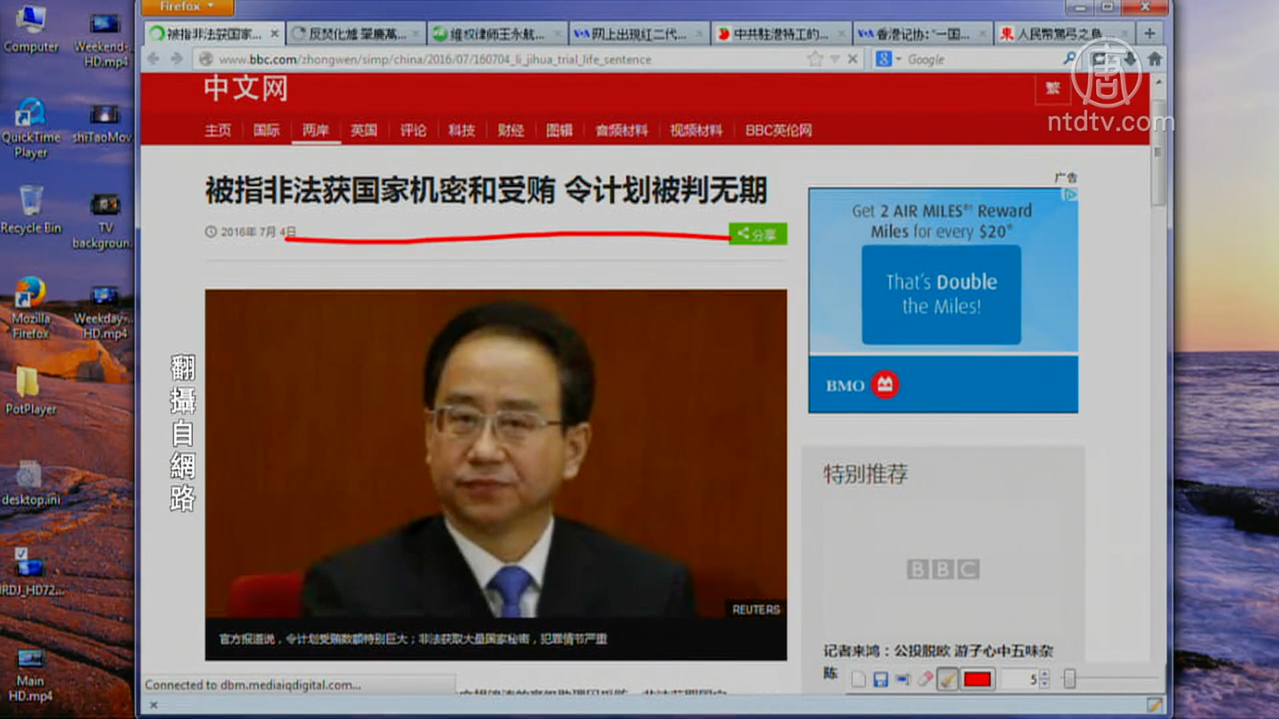Open the Firefox application menu dropdown
The width and height of the screenshot is (1279, 719).
click(187, 6)
